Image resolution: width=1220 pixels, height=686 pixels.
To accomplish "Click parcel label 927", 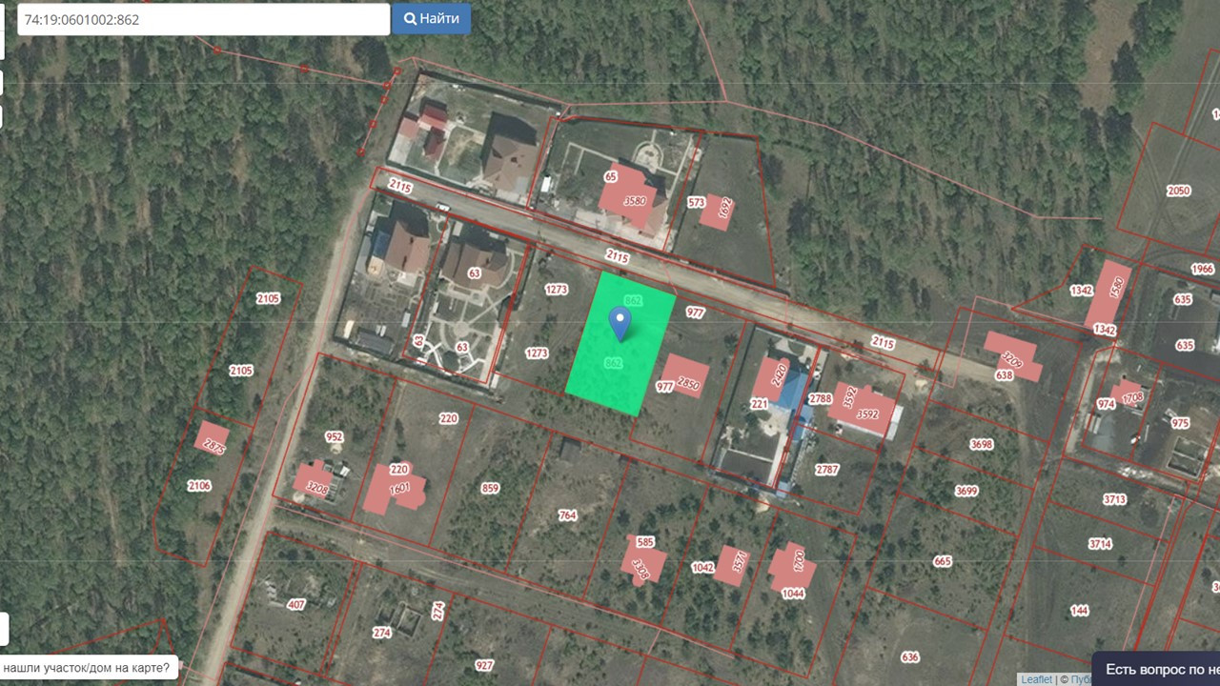I will (x=484, y=665).
